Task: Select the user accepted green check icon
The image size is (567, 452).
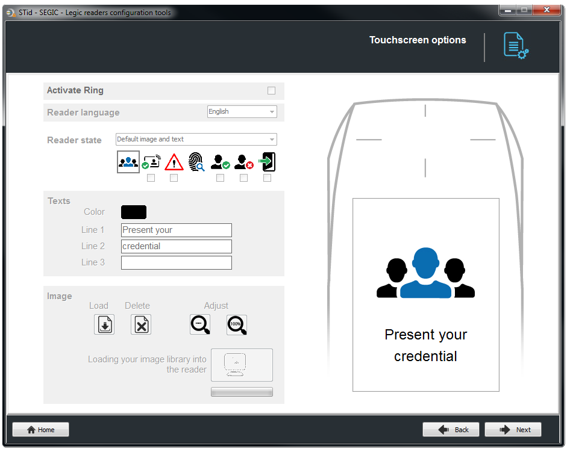Action: [x=220, y=162]
